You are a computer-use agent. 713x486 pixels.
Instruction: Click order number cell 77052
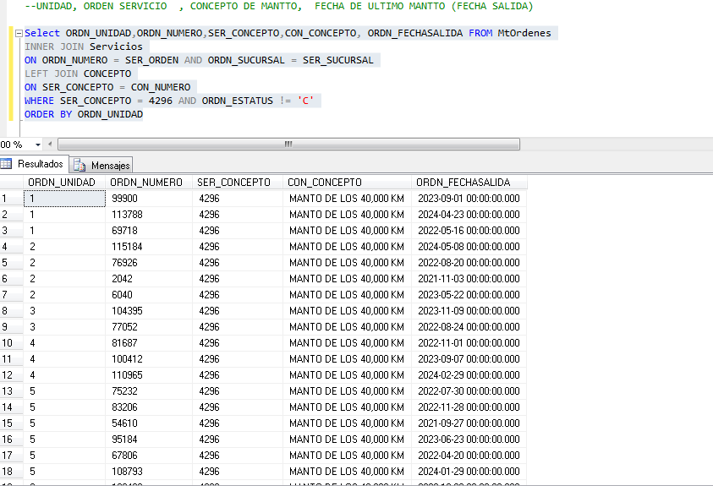click(149, 327)
